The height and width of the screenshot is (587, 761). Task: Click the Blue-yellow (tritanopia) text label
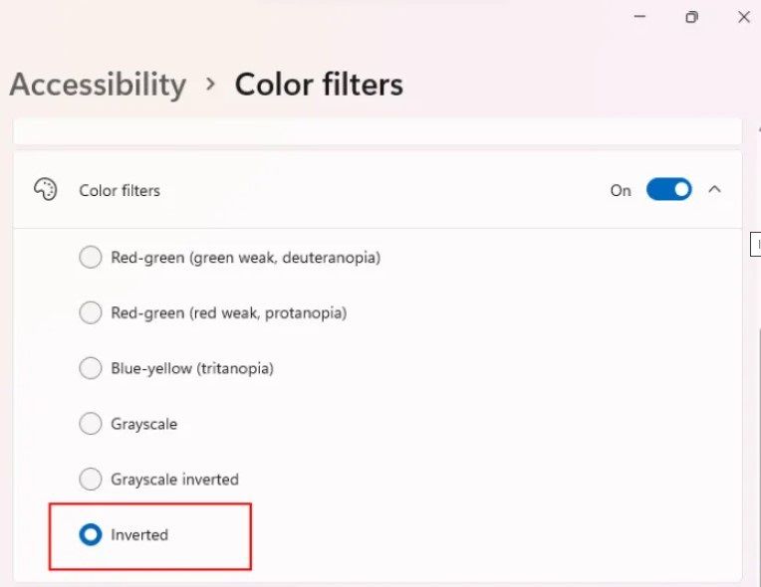(192, 368)
